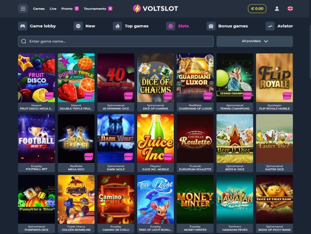Open the UK flag language selector

(290, 9)
